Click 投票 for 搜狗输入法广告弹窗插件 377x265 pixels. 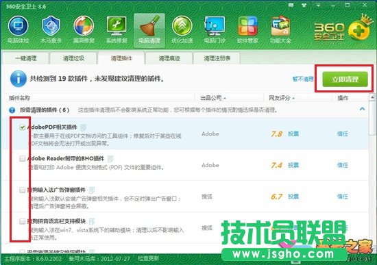(293, 197)
